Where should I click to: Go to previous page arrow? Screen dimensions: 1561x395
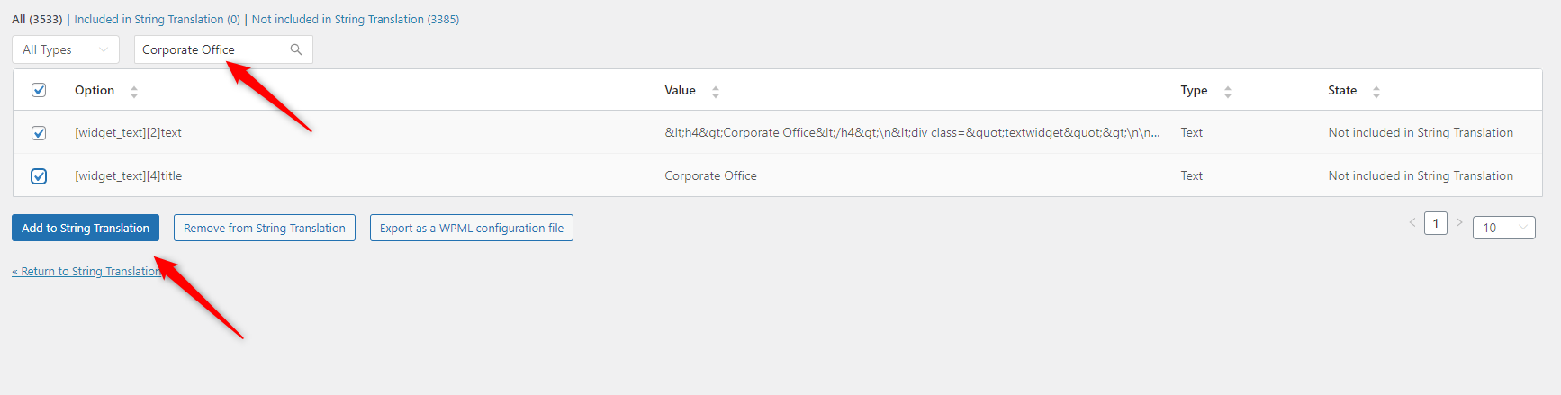click(x=1412, y=222)
